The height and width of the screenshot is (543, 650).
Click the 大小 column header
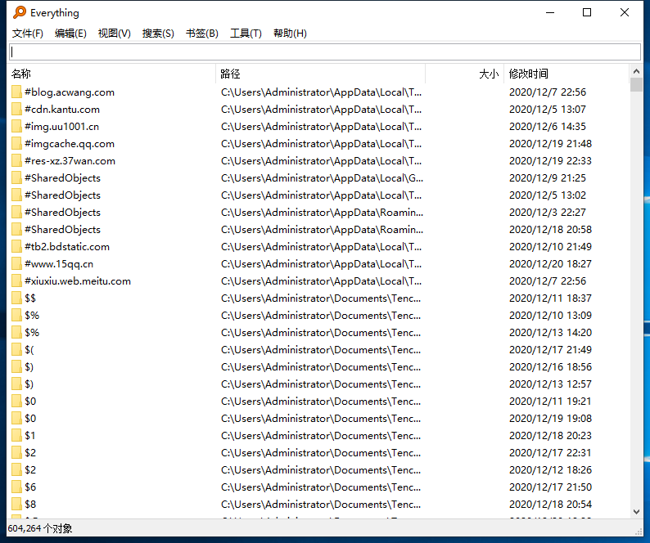click(x=464, y=74)
